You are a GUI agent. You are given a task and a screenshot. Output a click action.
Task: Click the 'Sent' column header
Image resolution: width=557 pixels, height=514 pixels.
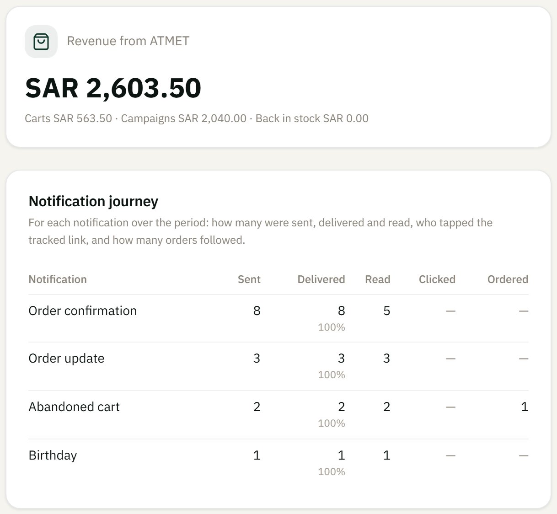(x=249, y=279)
